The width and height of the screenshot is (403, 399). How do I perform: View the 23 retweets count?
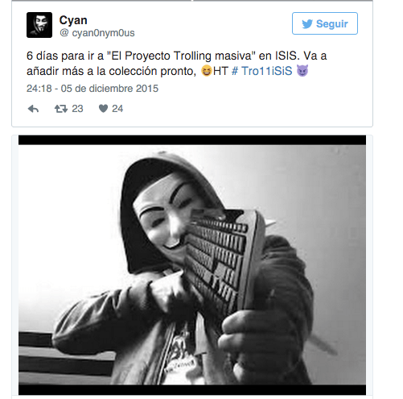pos(77,109)
